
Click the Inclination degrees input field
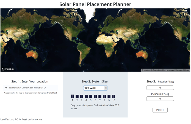(x=160, y=99)
